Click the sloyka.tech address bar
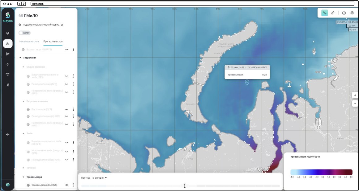The image size is (359, 191). (x=192, y=4)
